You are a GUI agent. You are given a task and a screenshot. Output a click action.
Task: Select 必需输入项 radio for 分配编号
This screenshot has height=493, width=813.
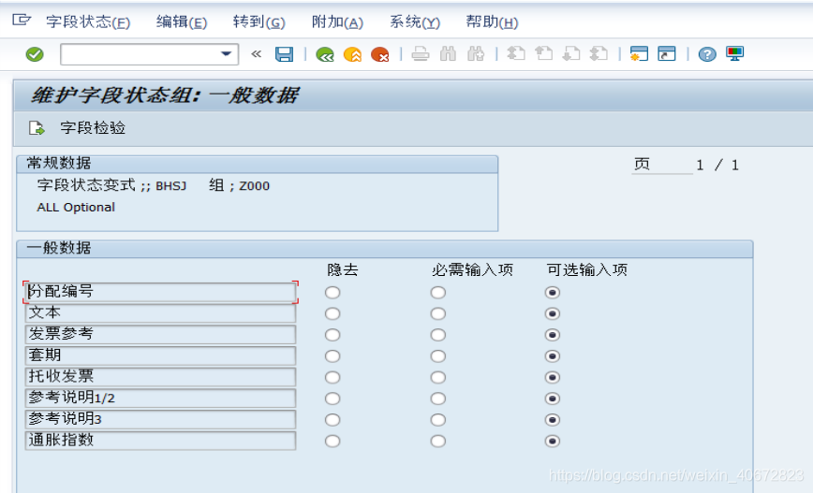coord(438,293)
